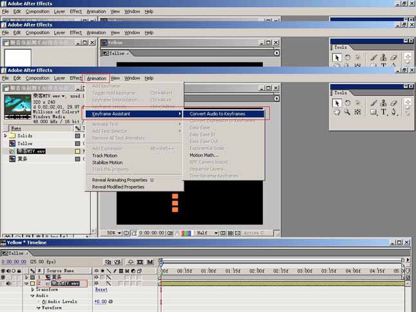Click the safe zones icon in comp viewer
Image resolution: width=416 pixels, height=312 pixels.
pos(126,233)
